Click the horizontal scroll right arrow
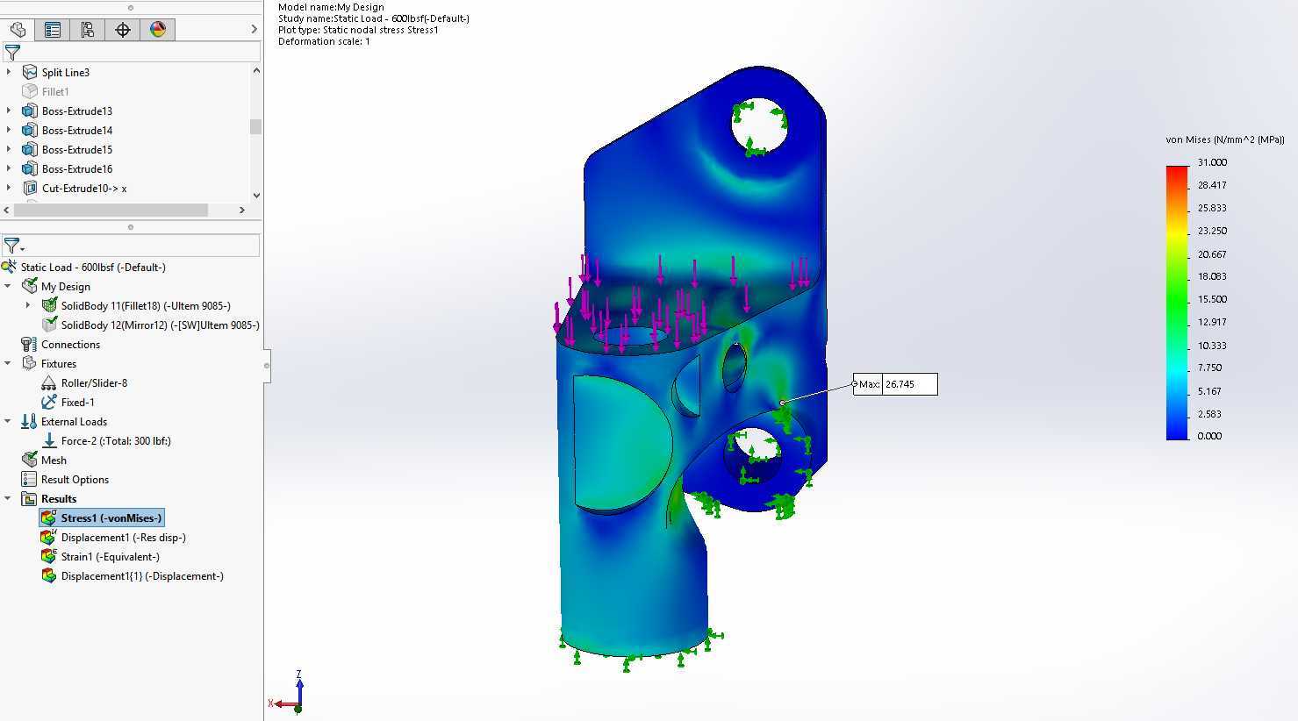 point(242,210)
